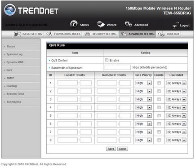
Task: Click the Save button
Action: [111, 149]
